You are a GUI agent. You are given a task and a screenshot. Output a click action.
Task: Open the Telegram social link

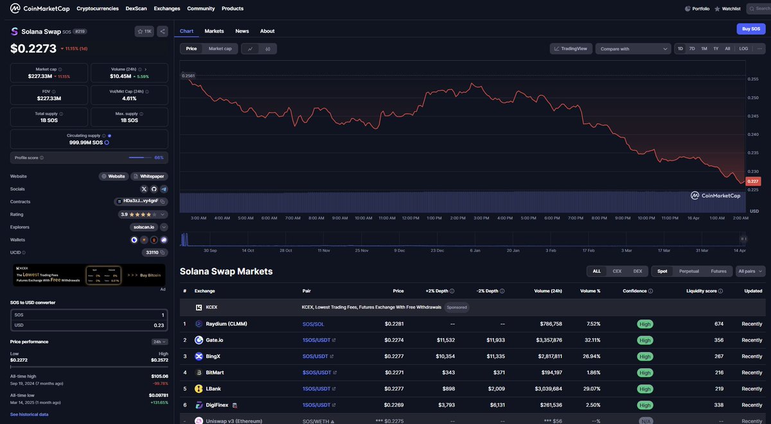[x=164, y=189]
